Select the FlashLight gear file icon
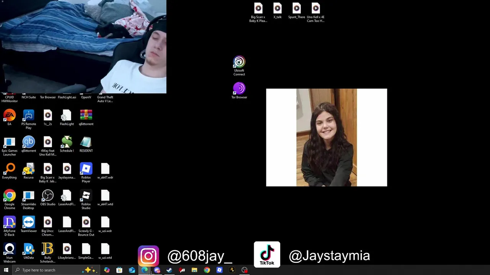The width and height of the screenshot is (490, 275). pos(67,115)
